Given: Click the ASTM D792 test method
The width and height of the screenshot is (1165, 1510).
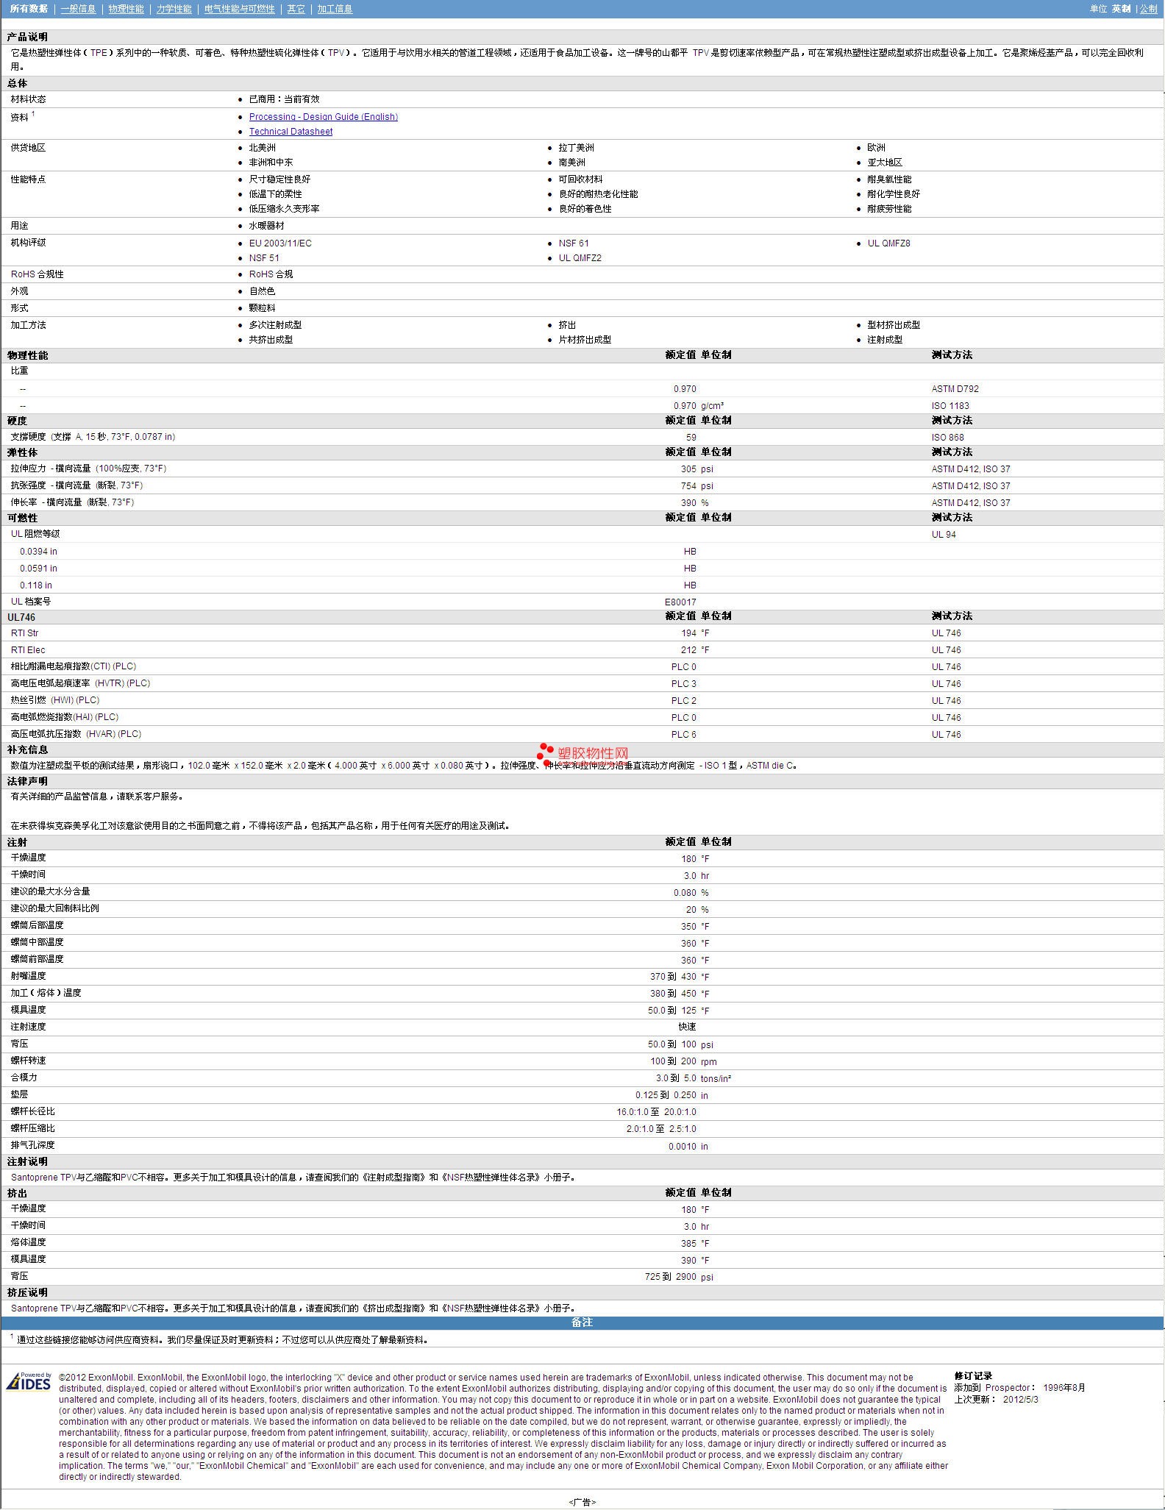Looking at the screenshot, I should (955, 389).
